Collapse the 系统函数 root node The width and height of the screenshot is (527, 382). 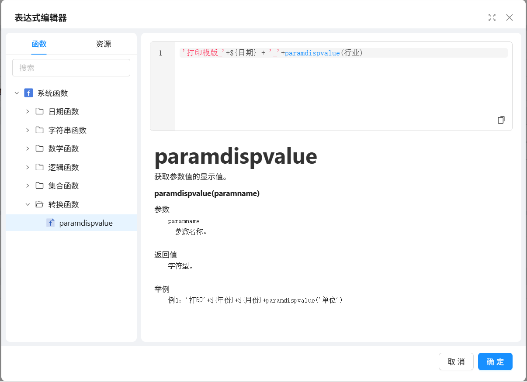pos(17,93)
